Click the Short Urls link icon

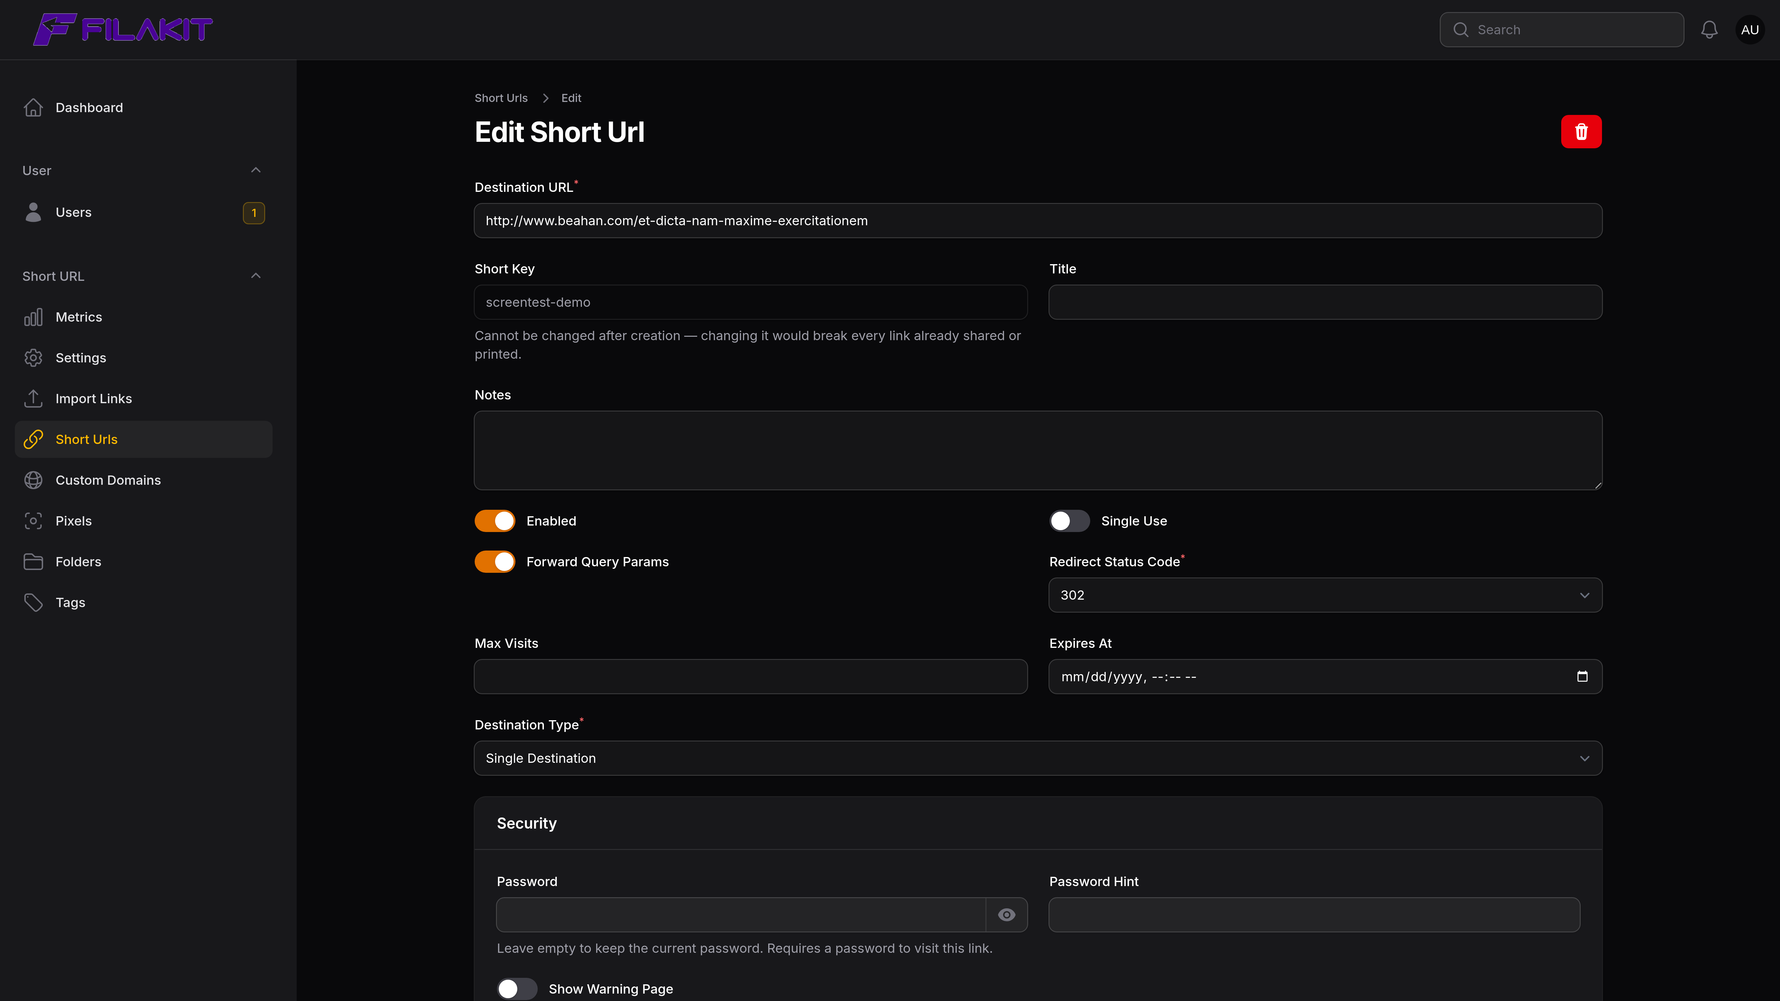[x=33, y=439]
